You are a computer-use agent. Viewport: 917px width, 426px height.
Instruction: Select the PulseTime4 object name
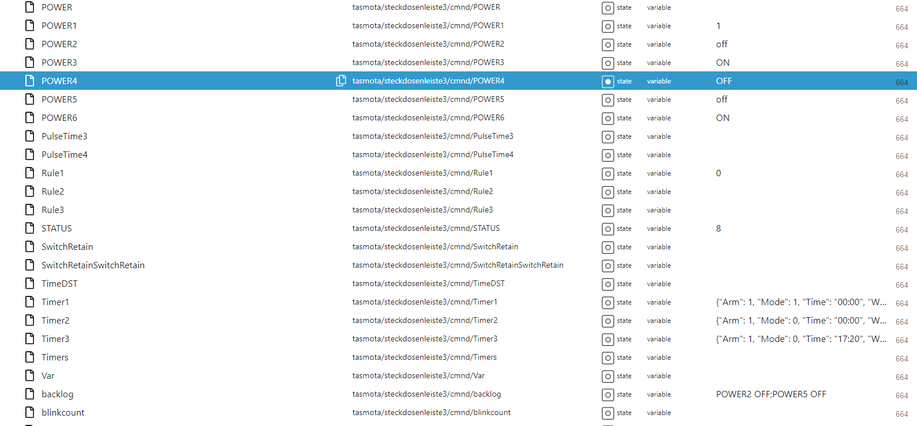pyautogui.click(x=65, y=154)
